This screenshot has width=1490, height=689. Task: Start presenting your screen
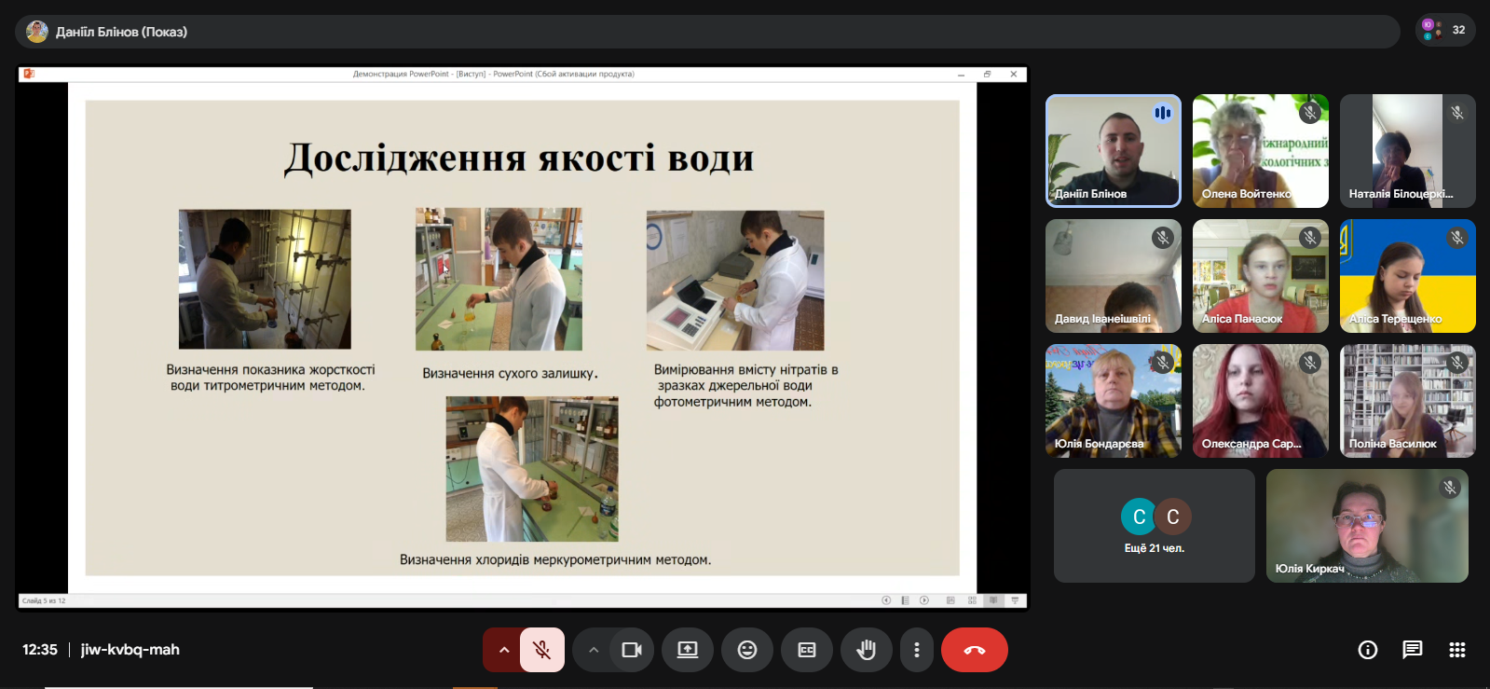(687, 650)
